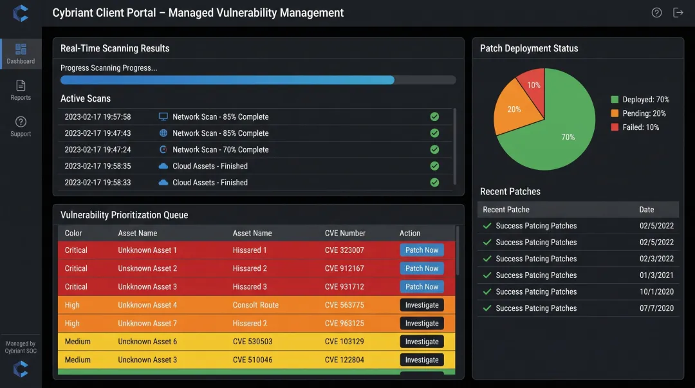Click green check status for 19:57:58 scan

click(434, 116)
